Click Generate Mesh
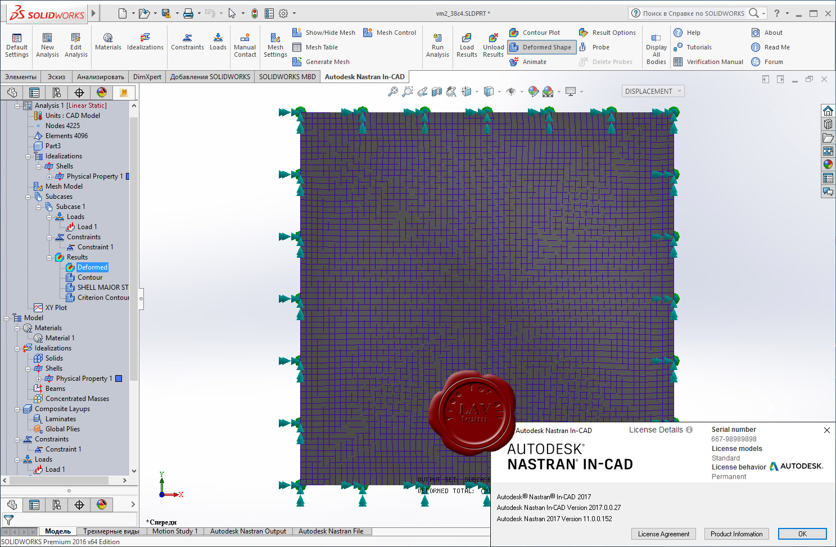Viewport: 836px width, 547px height. coord(321,62)
